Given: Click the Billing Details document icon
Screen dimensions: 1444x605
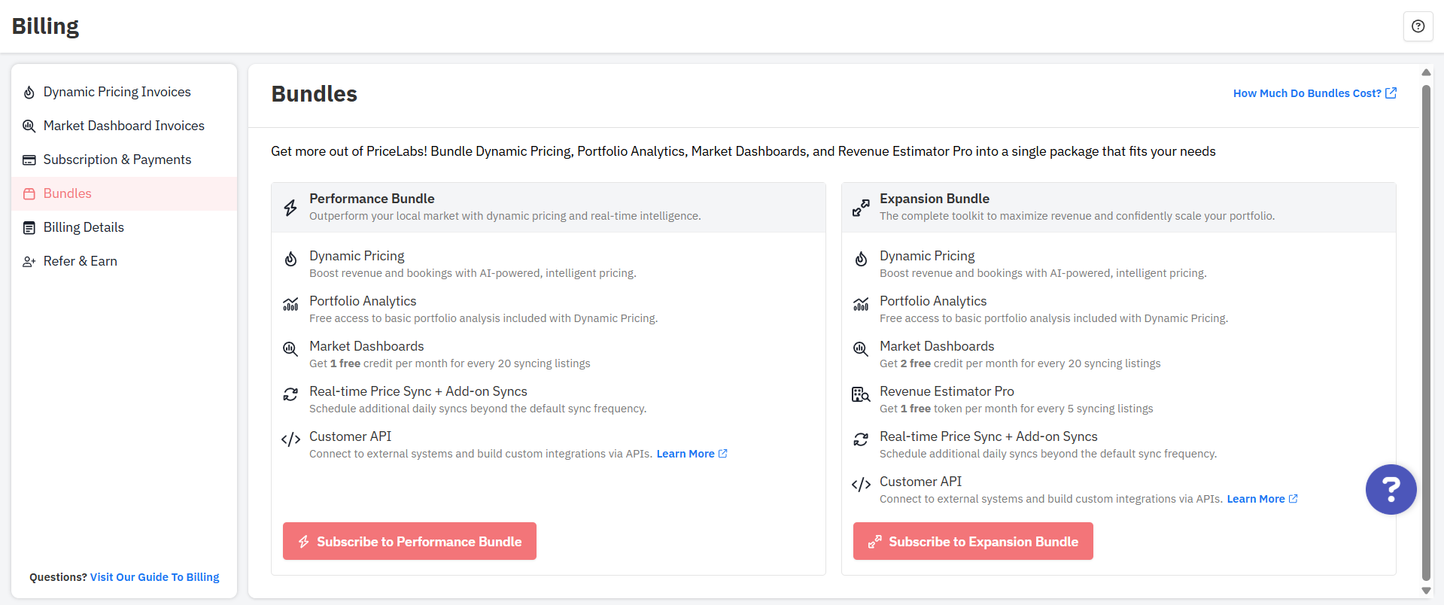Looking at the screenshot, I should (29, 227).
